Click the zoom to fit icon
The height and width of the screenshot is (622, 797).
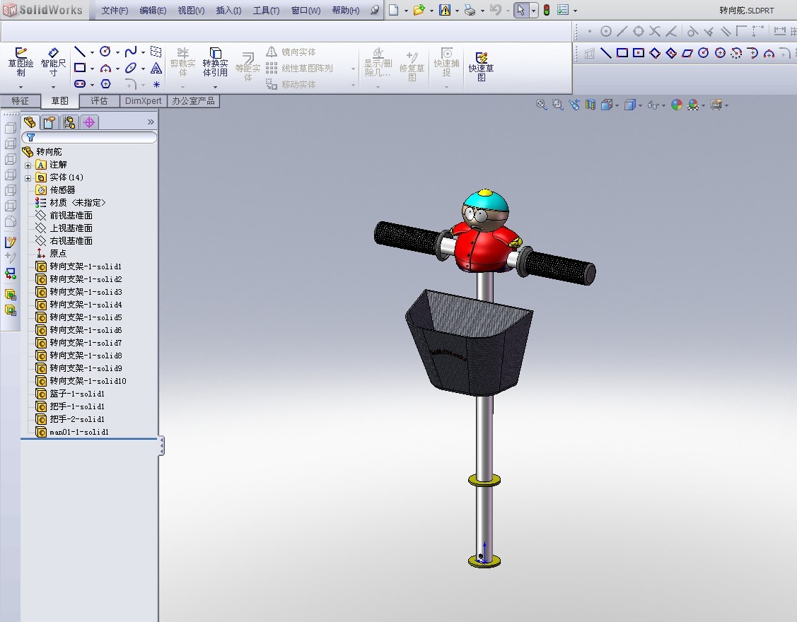click(541, 105)
